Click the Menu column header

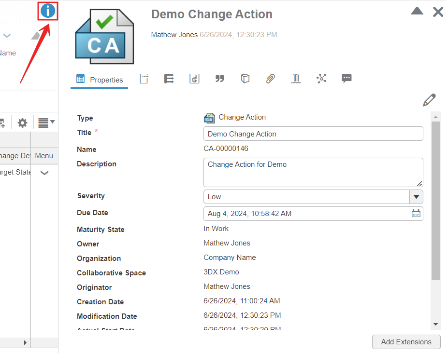coord(44,156)
